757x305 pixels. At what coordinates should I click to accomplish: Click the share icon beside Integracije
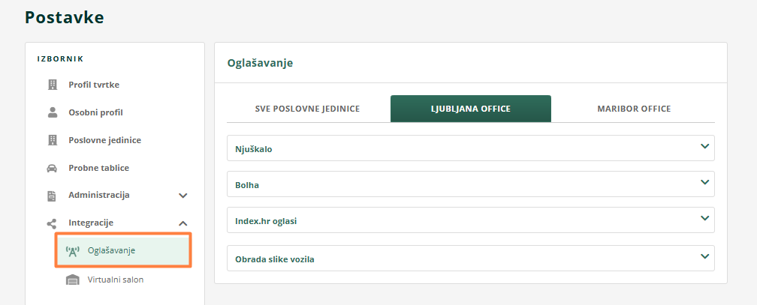53,223
